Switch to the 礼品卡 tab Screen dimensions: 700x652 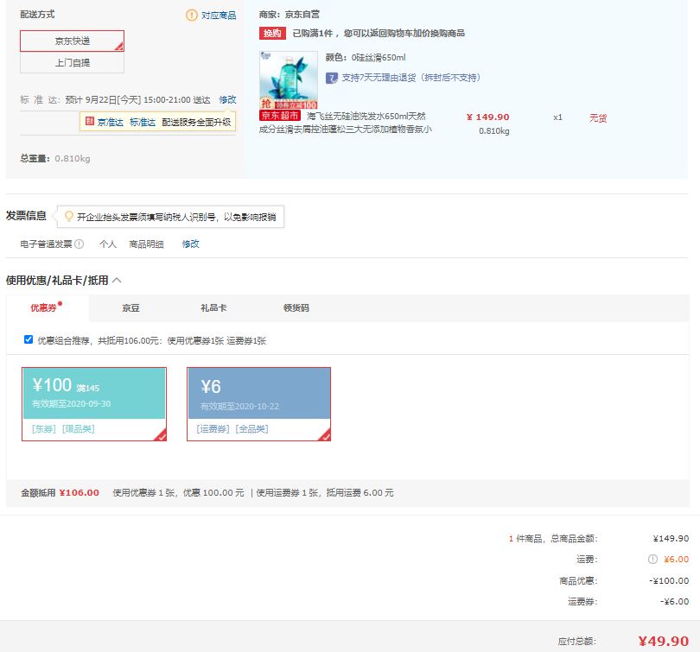[x=213, y=308]
